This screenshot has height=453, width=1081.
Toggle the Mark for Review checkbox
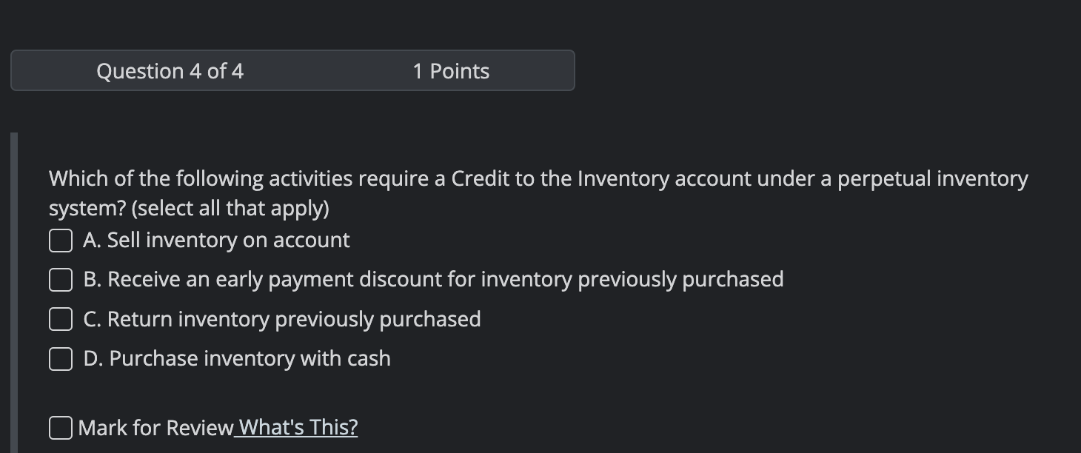click(61, 428)
